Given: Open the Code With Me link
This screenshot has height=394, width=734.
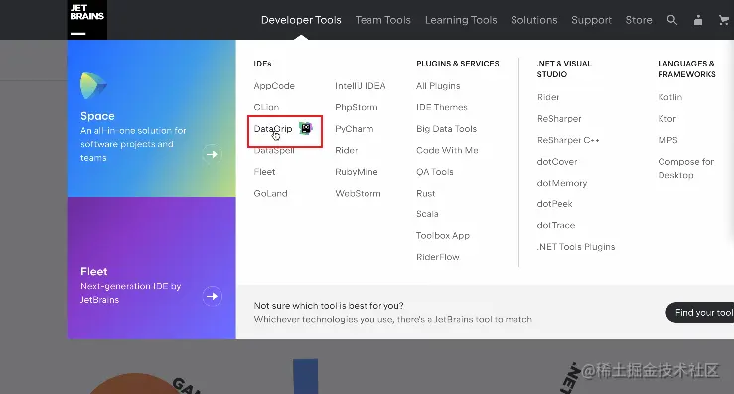Looking at the screenshot, I should click(448, 150).
